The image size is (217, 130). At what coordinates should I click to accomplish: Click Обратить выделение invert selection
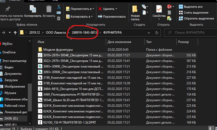click(196, 18)
